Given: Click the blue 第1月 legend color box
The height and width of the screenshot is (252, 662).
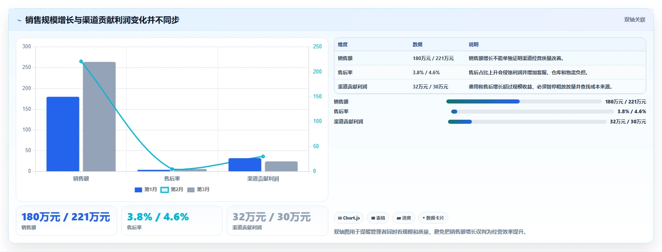Looking at the screenshot, I should (x=138, y=190).
